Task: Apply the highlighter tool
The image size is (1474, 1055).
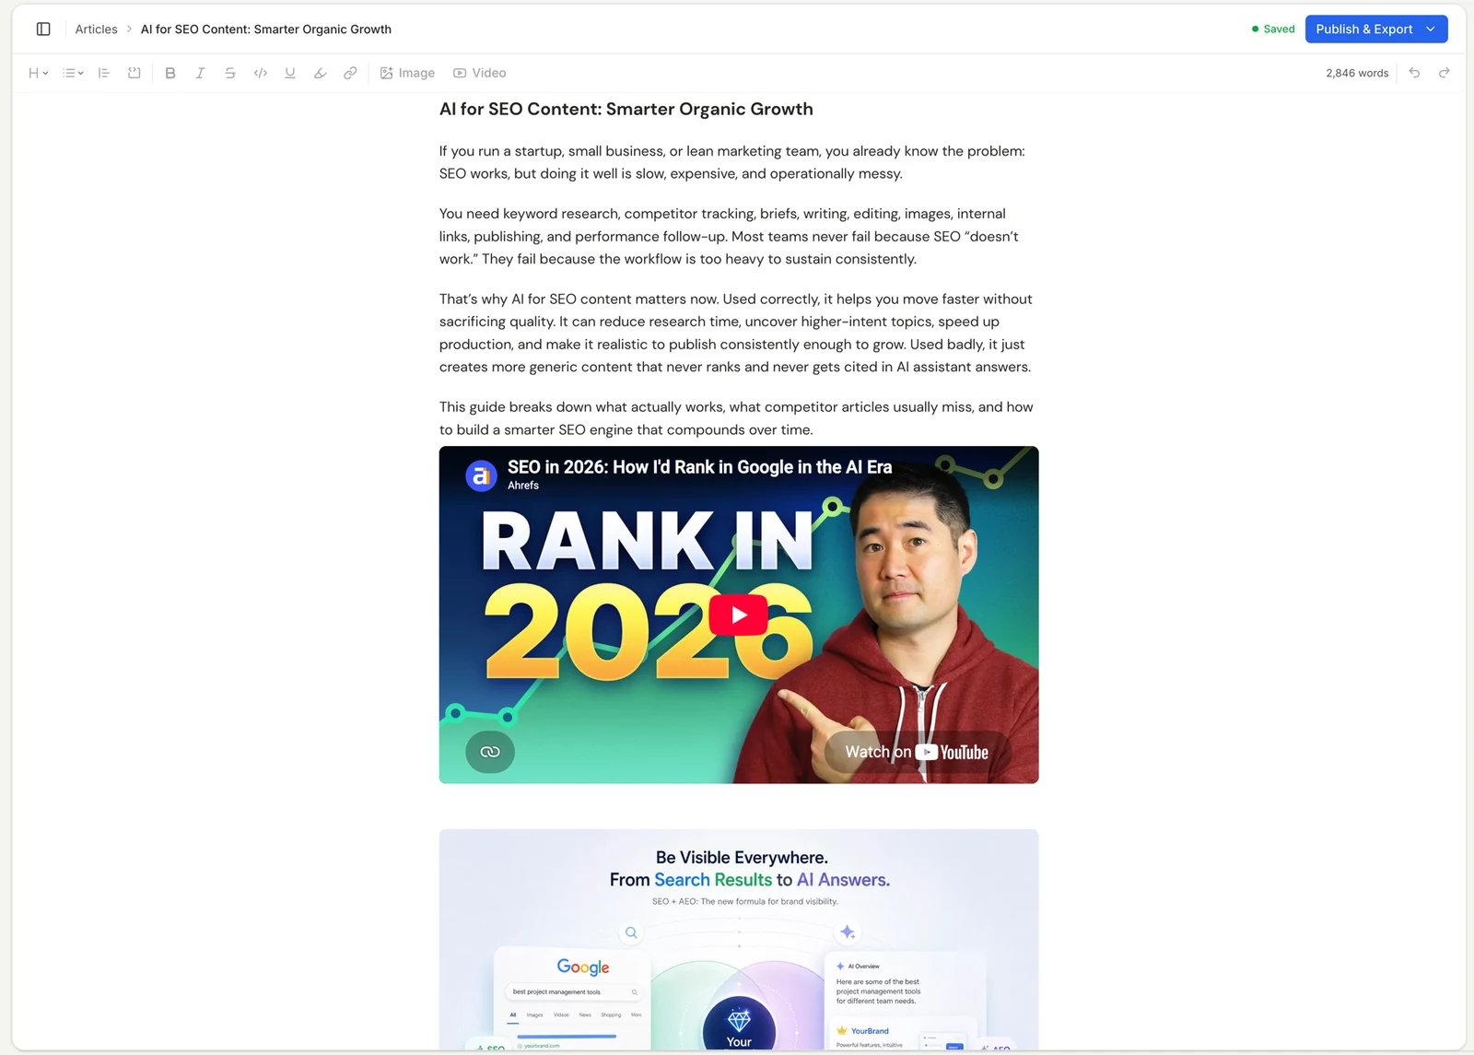Action: coord(321,73)
